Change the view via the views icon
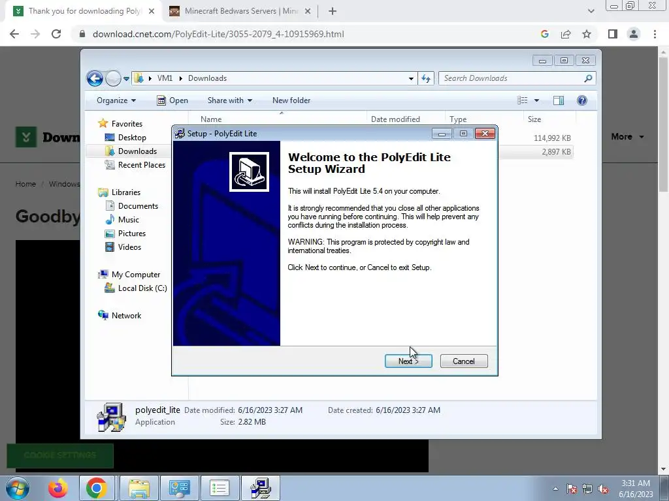 [x=522, y=100]
